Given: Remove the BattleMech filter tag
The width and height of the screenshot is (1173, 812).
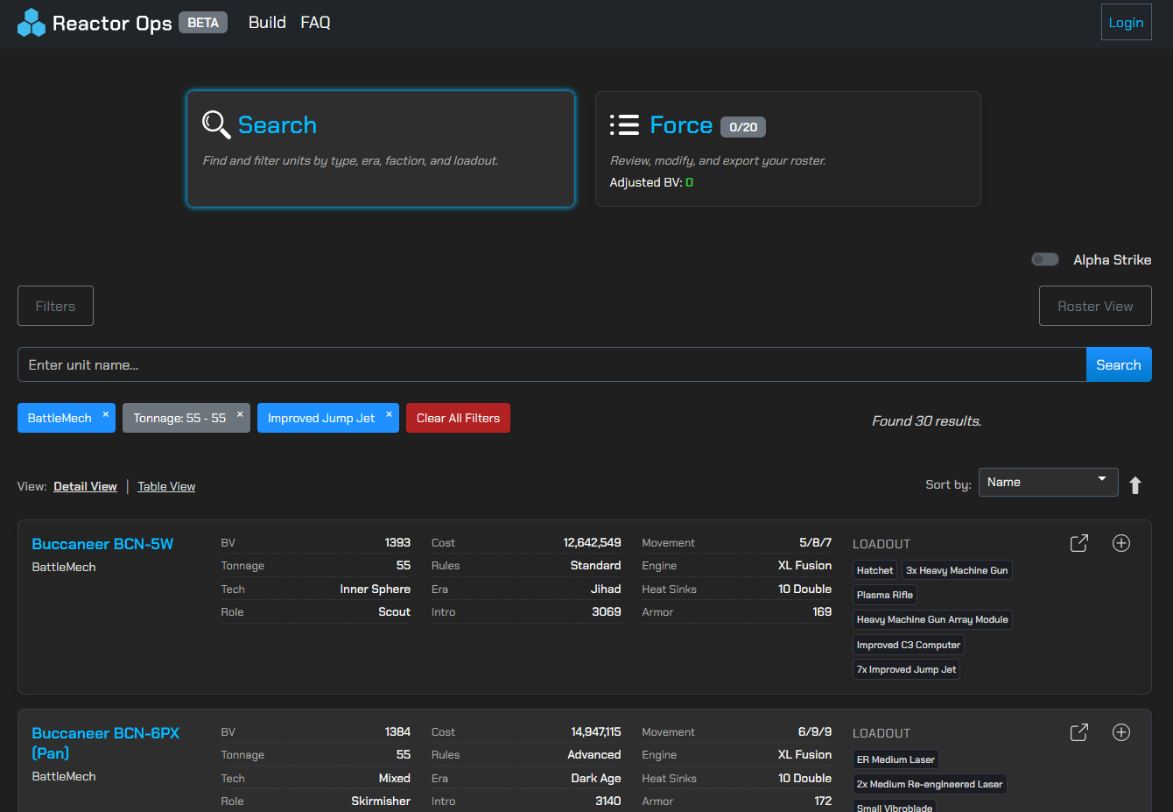Looking at the screenshot, I should coord(106,415).
